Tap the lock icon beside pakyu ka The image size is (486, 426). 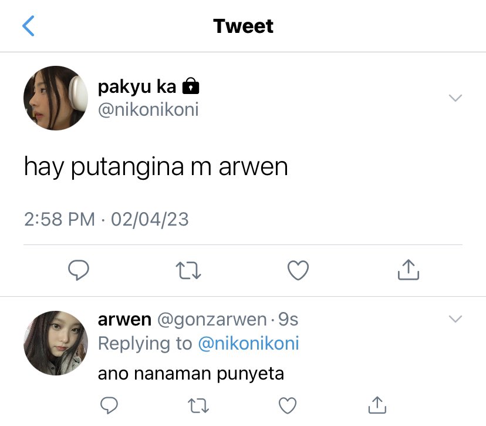coord(191,86)
